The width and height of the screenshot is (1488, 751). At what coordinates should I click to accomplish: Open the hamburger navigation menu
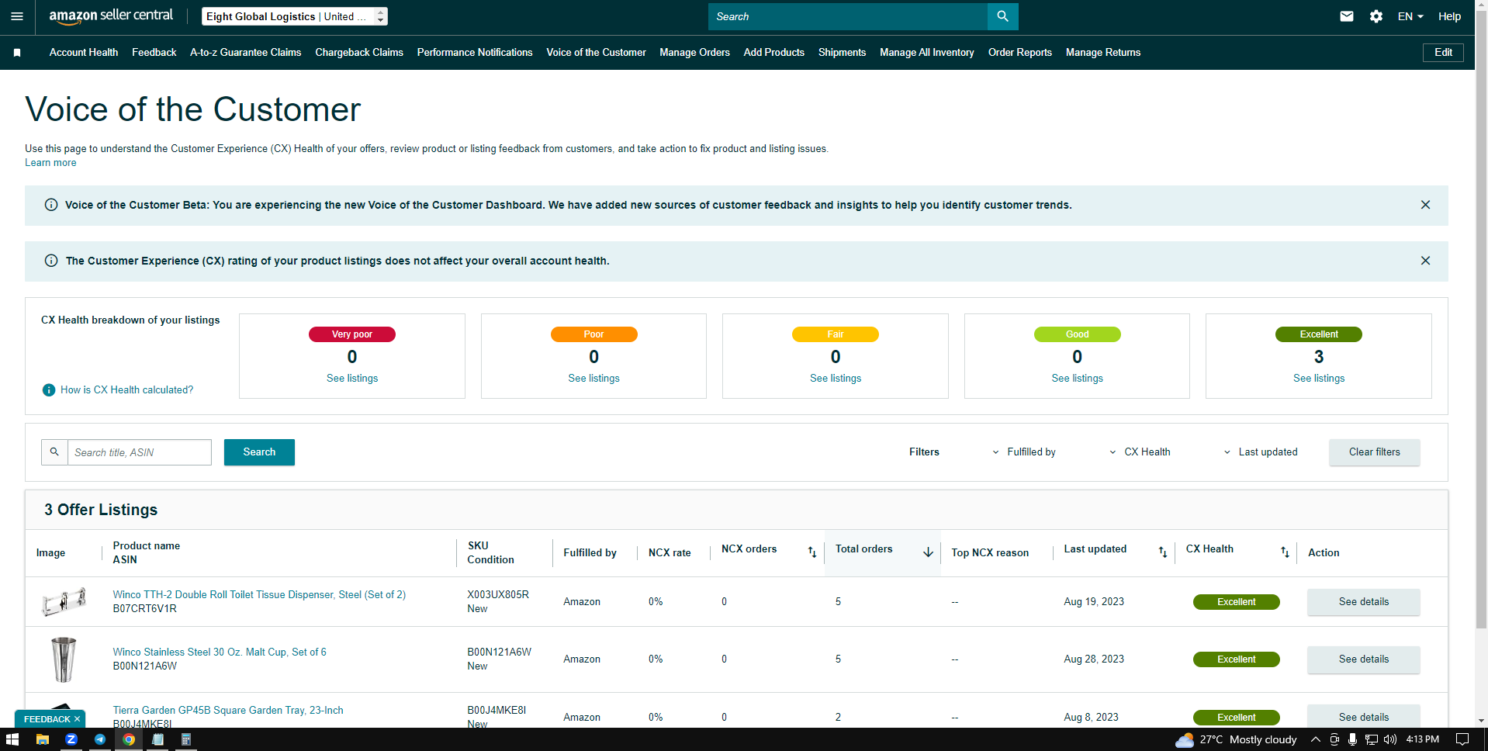pyautogui.click(x=17, y=16)
